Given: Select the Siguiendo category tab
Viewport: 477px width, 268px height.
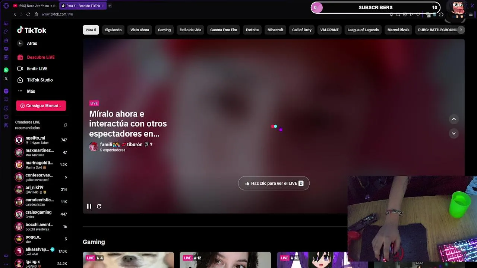Looking at the screenshot, I should 113,30.
